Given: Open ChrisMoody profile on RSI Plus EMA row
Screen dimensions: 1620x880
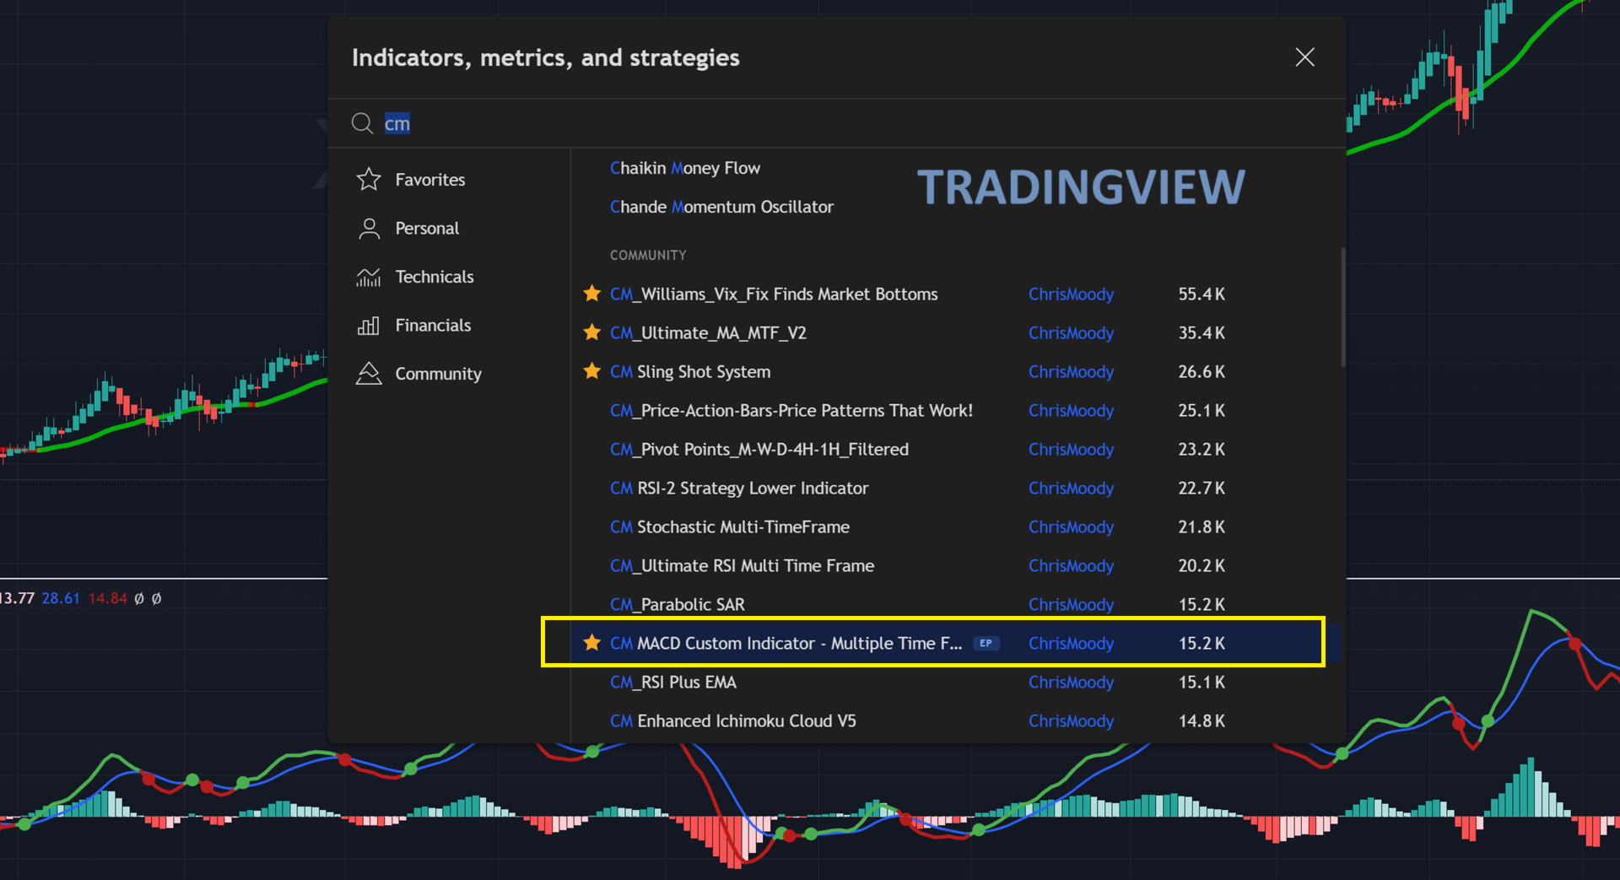Looking at the screenshot, I should coord(1071,683).
